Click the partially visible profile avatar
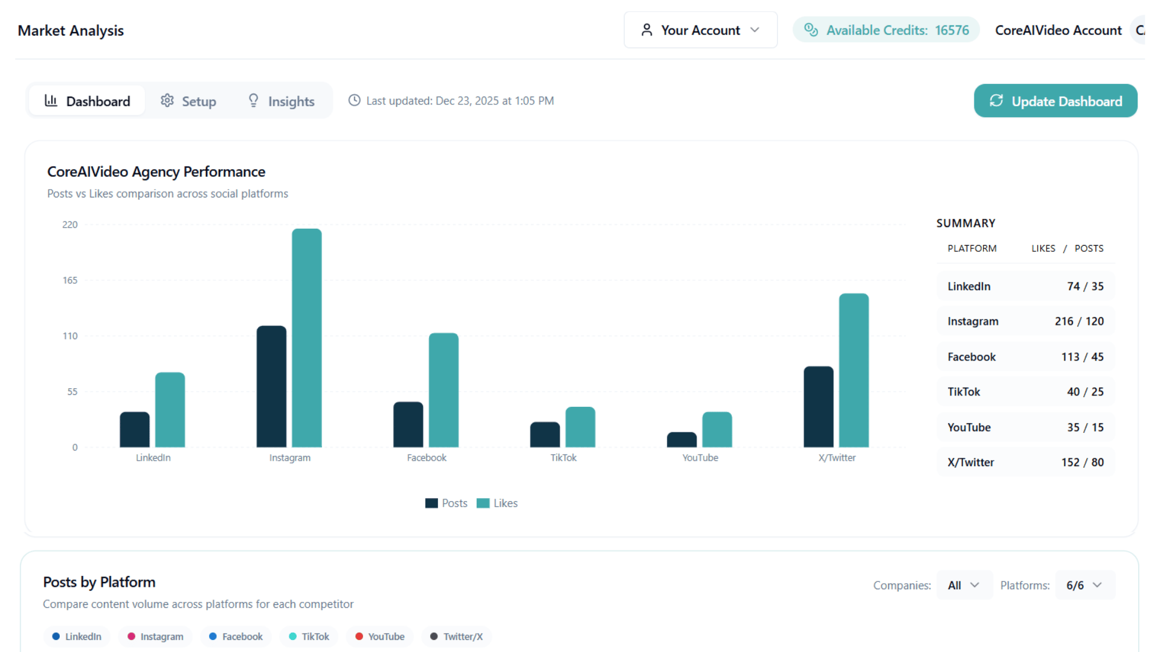 point(1139,30)
